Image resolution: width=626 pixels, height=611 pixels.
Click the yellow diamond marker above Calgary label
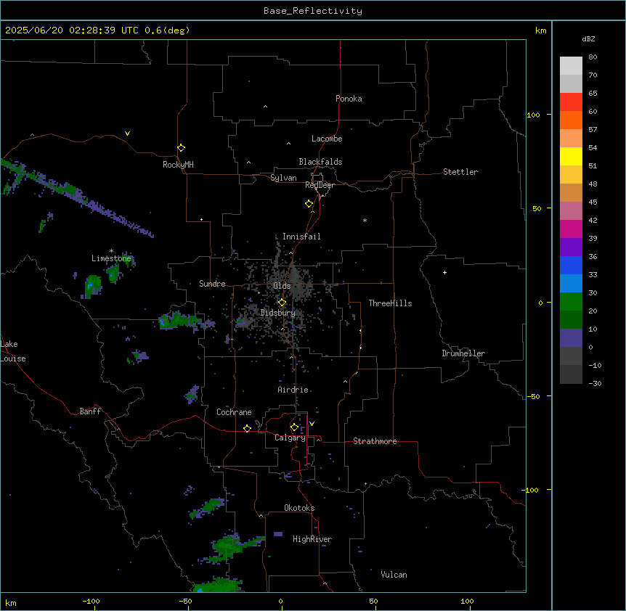click(294, 427)
